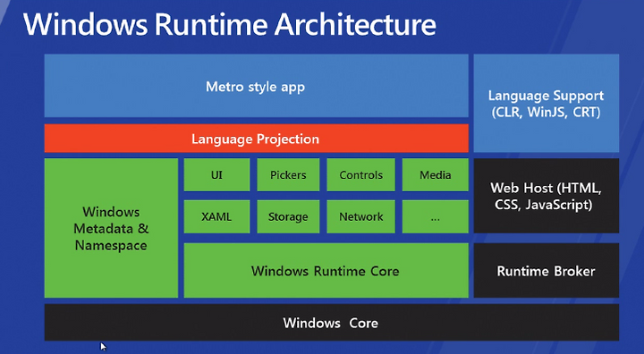Click the Web Host (HTML, CSS, JavaScript) box
This screenshot has width=644, height=354.
[x=547, y=196]
